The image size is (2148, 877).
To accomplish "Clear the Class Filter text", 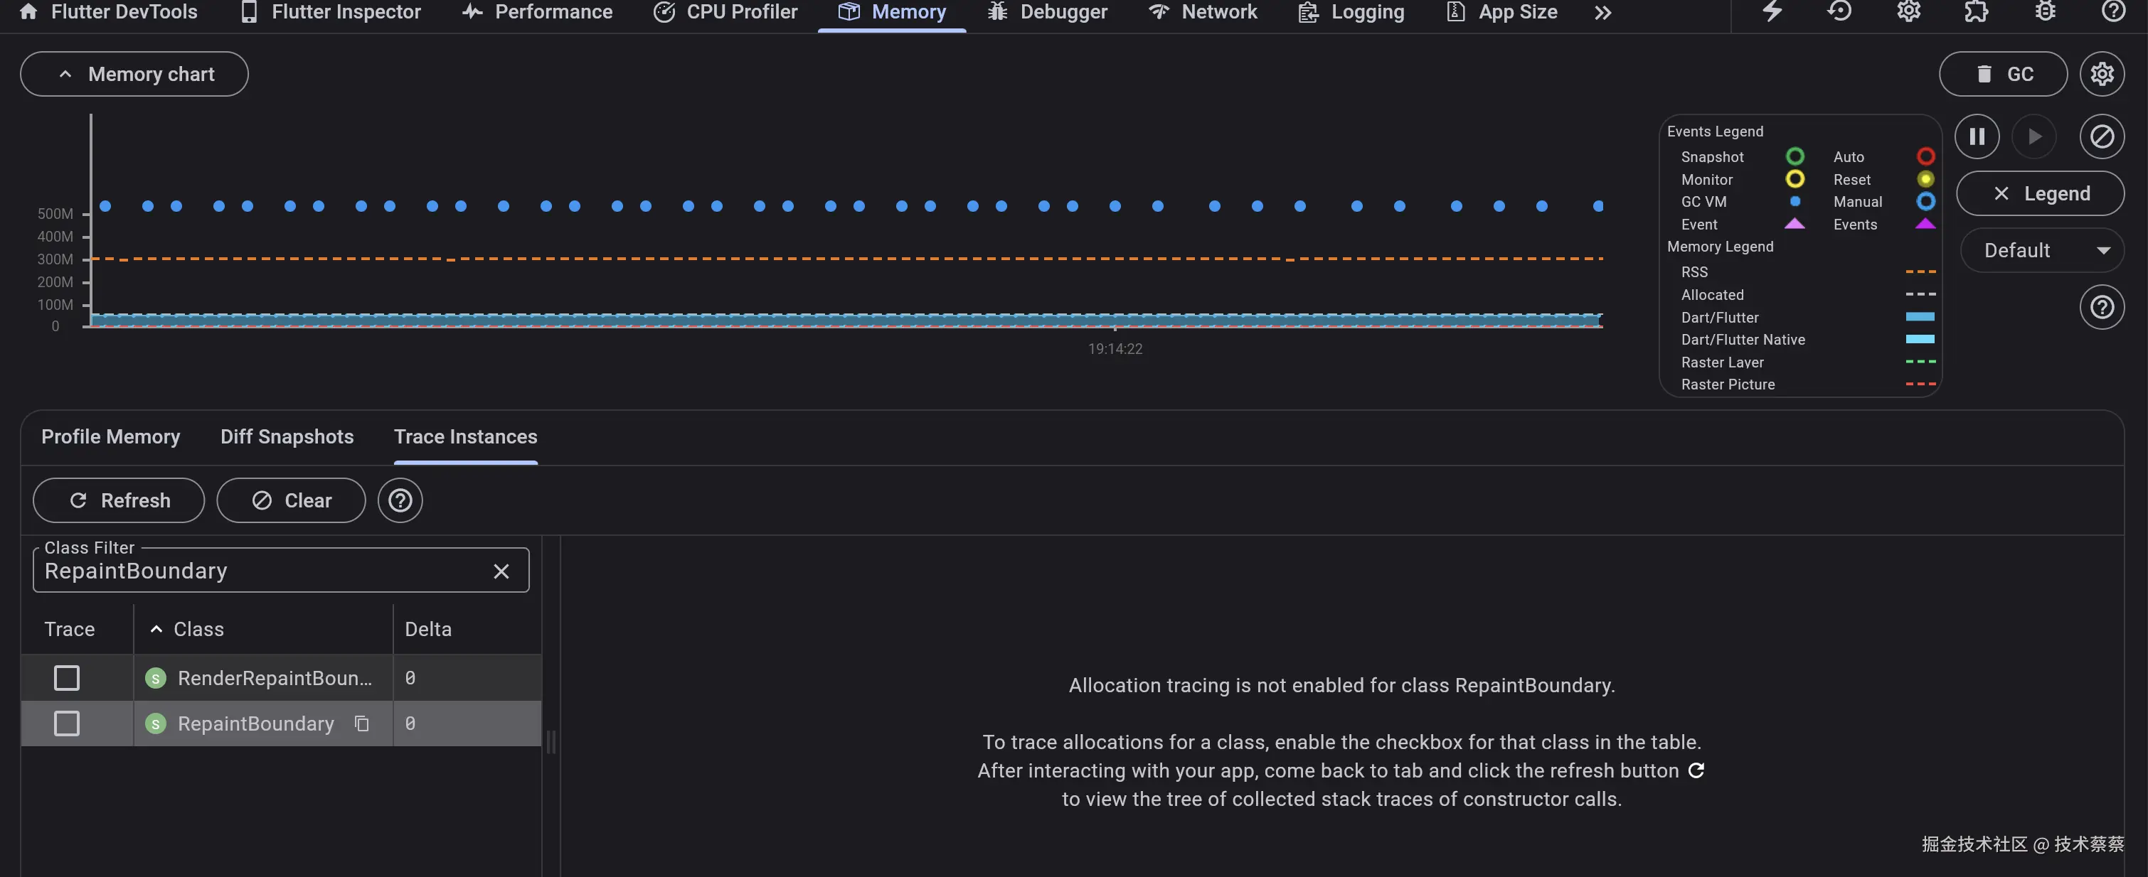I will (x=500, y=571).
